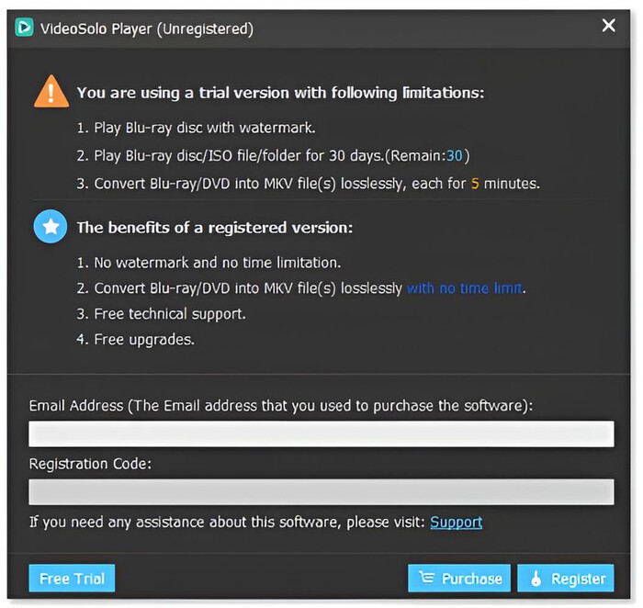Open the Support link
The width and height of the screenshot is (643, 608).
point(456,522)
